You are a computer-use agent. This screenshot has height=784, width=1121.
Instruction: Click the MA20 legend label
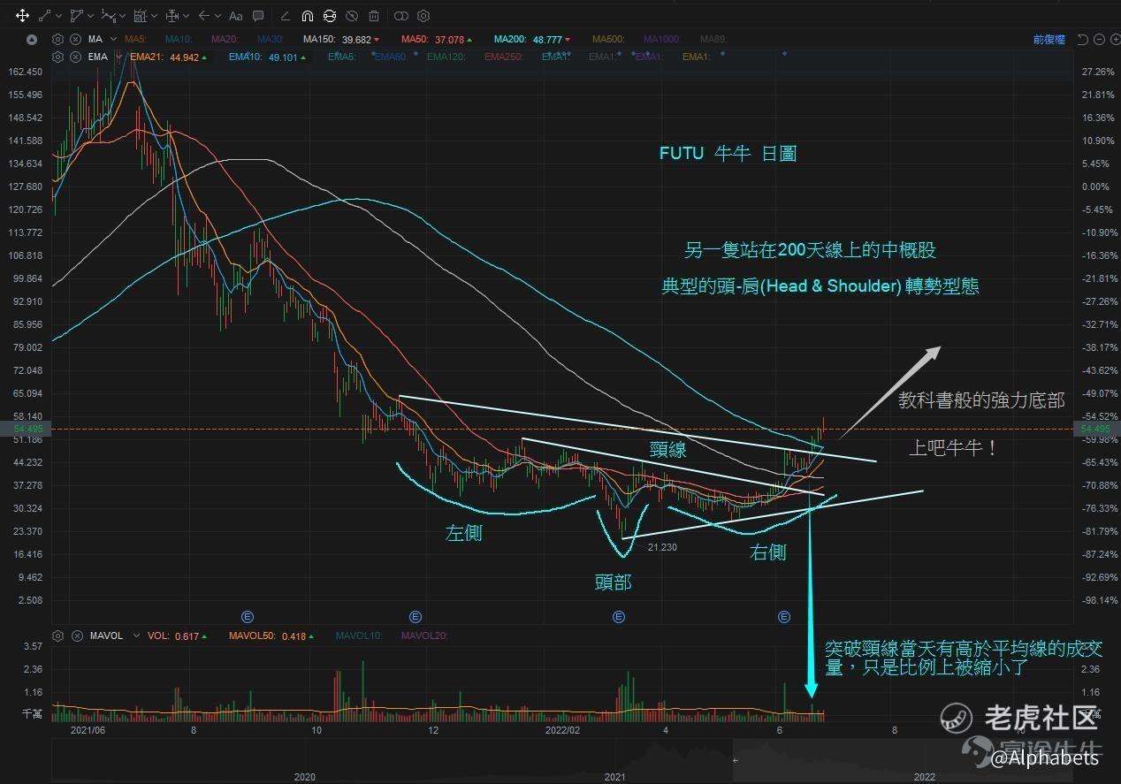tap(225, 39)
